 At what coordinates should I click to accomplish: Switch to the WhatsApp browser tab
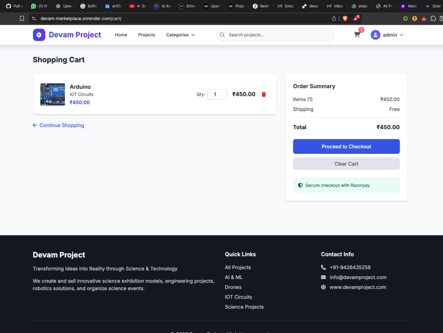[39, 6]
